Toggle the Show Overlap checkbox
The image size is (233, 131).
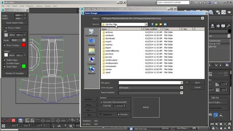pyautogui.click(x=4, y=45)
